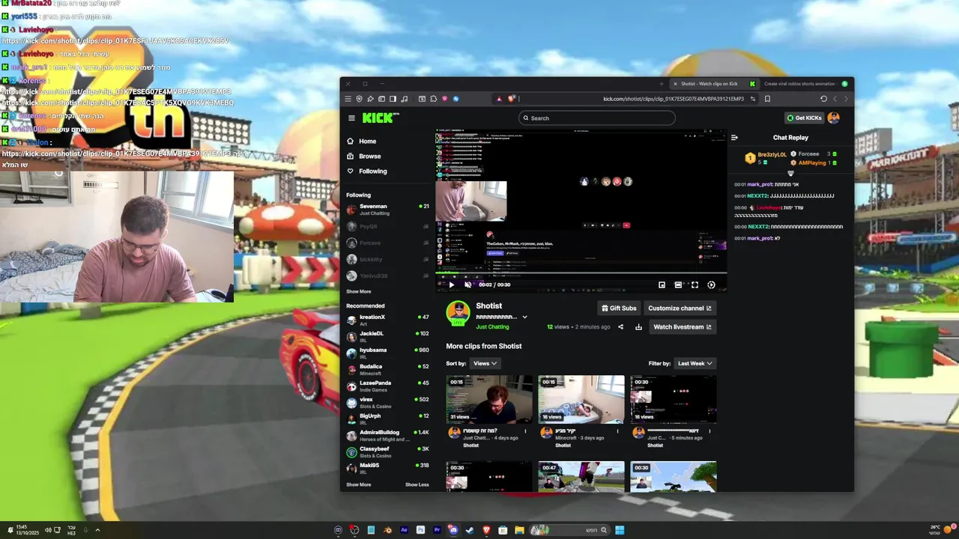
Task: Open Just Chatting category link
Action: (x=492, y=326)
